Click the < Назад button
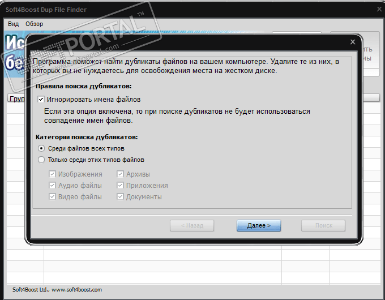Viewport: 385px width, 300px height. pos(192,225)
